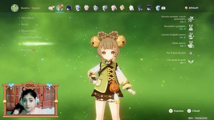Click the circle button icon for Chiudi
This screenshot has width=214, height=120.
[189, 111]
